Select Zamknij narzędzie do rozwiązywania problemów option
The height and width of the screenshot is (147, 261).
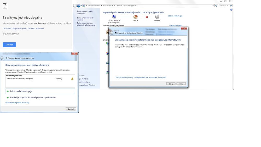coord(40,98)
